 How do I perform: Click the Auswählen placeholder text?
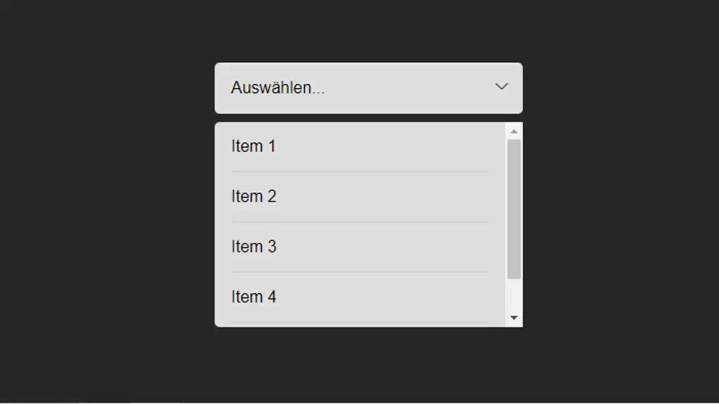[x=277, y=87]
